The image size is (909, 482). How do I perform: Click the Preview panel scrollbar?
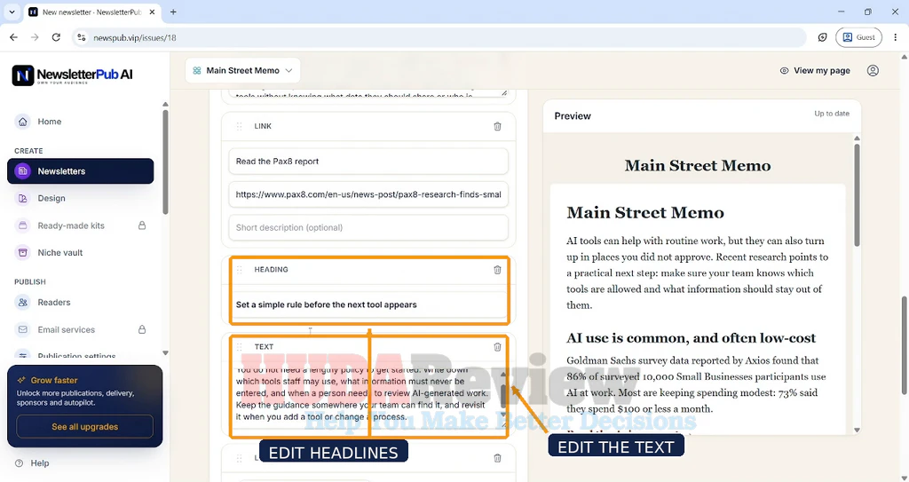point(857,194)
